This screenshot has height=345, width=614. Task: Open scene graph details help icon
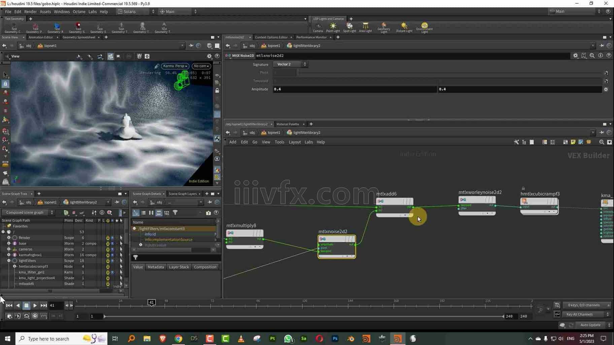coord(216,213)
